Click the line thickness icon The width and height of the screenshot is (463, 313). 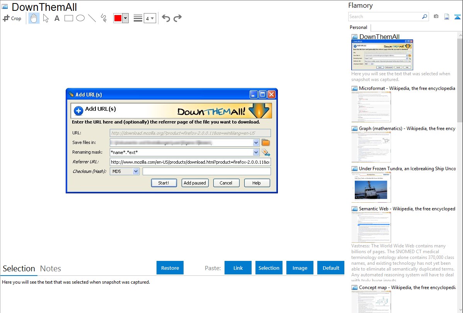138,18
